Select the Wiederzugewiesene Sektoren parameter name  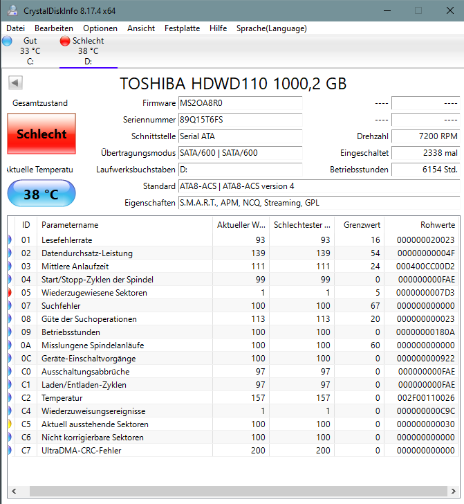(x=94, y=292)
